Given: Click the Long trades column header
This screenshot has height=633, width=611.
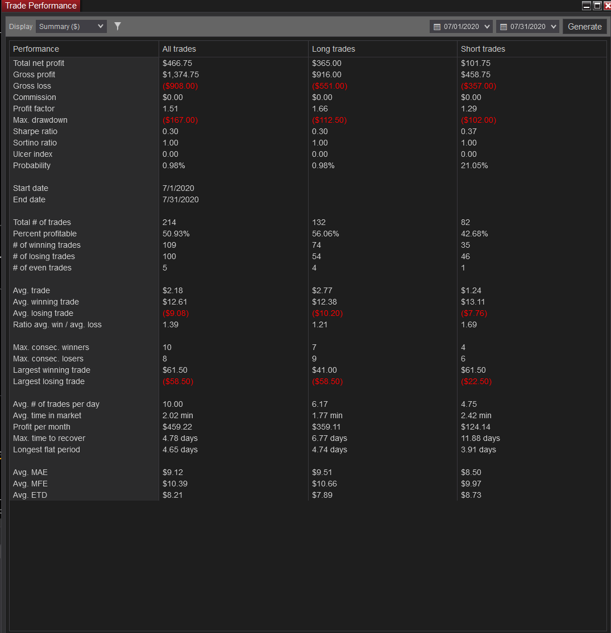Looking at the screenshot, I should pyautogui.click(x=334, y=49).
